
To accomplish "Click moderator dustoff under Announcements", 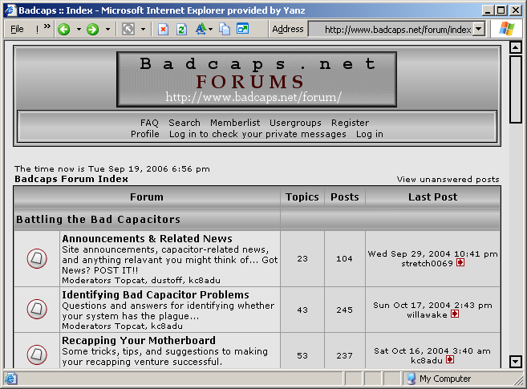I will [x=167, y=280].
